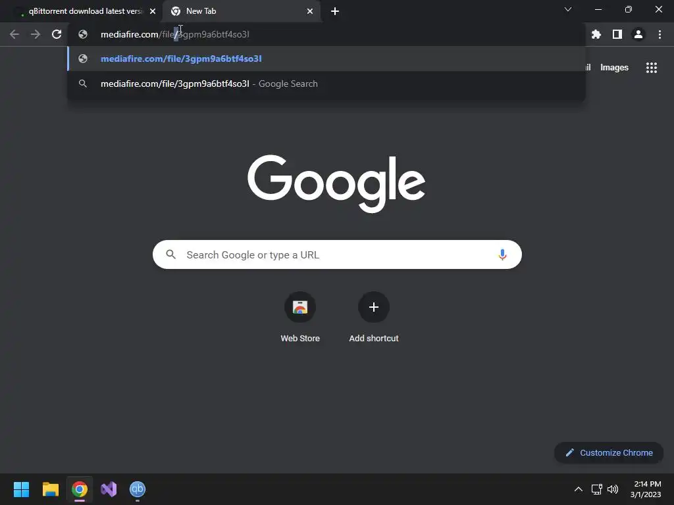Show hidden system tray icons
This screenshot has width=674, height=505.
click(x=579, y=489)
